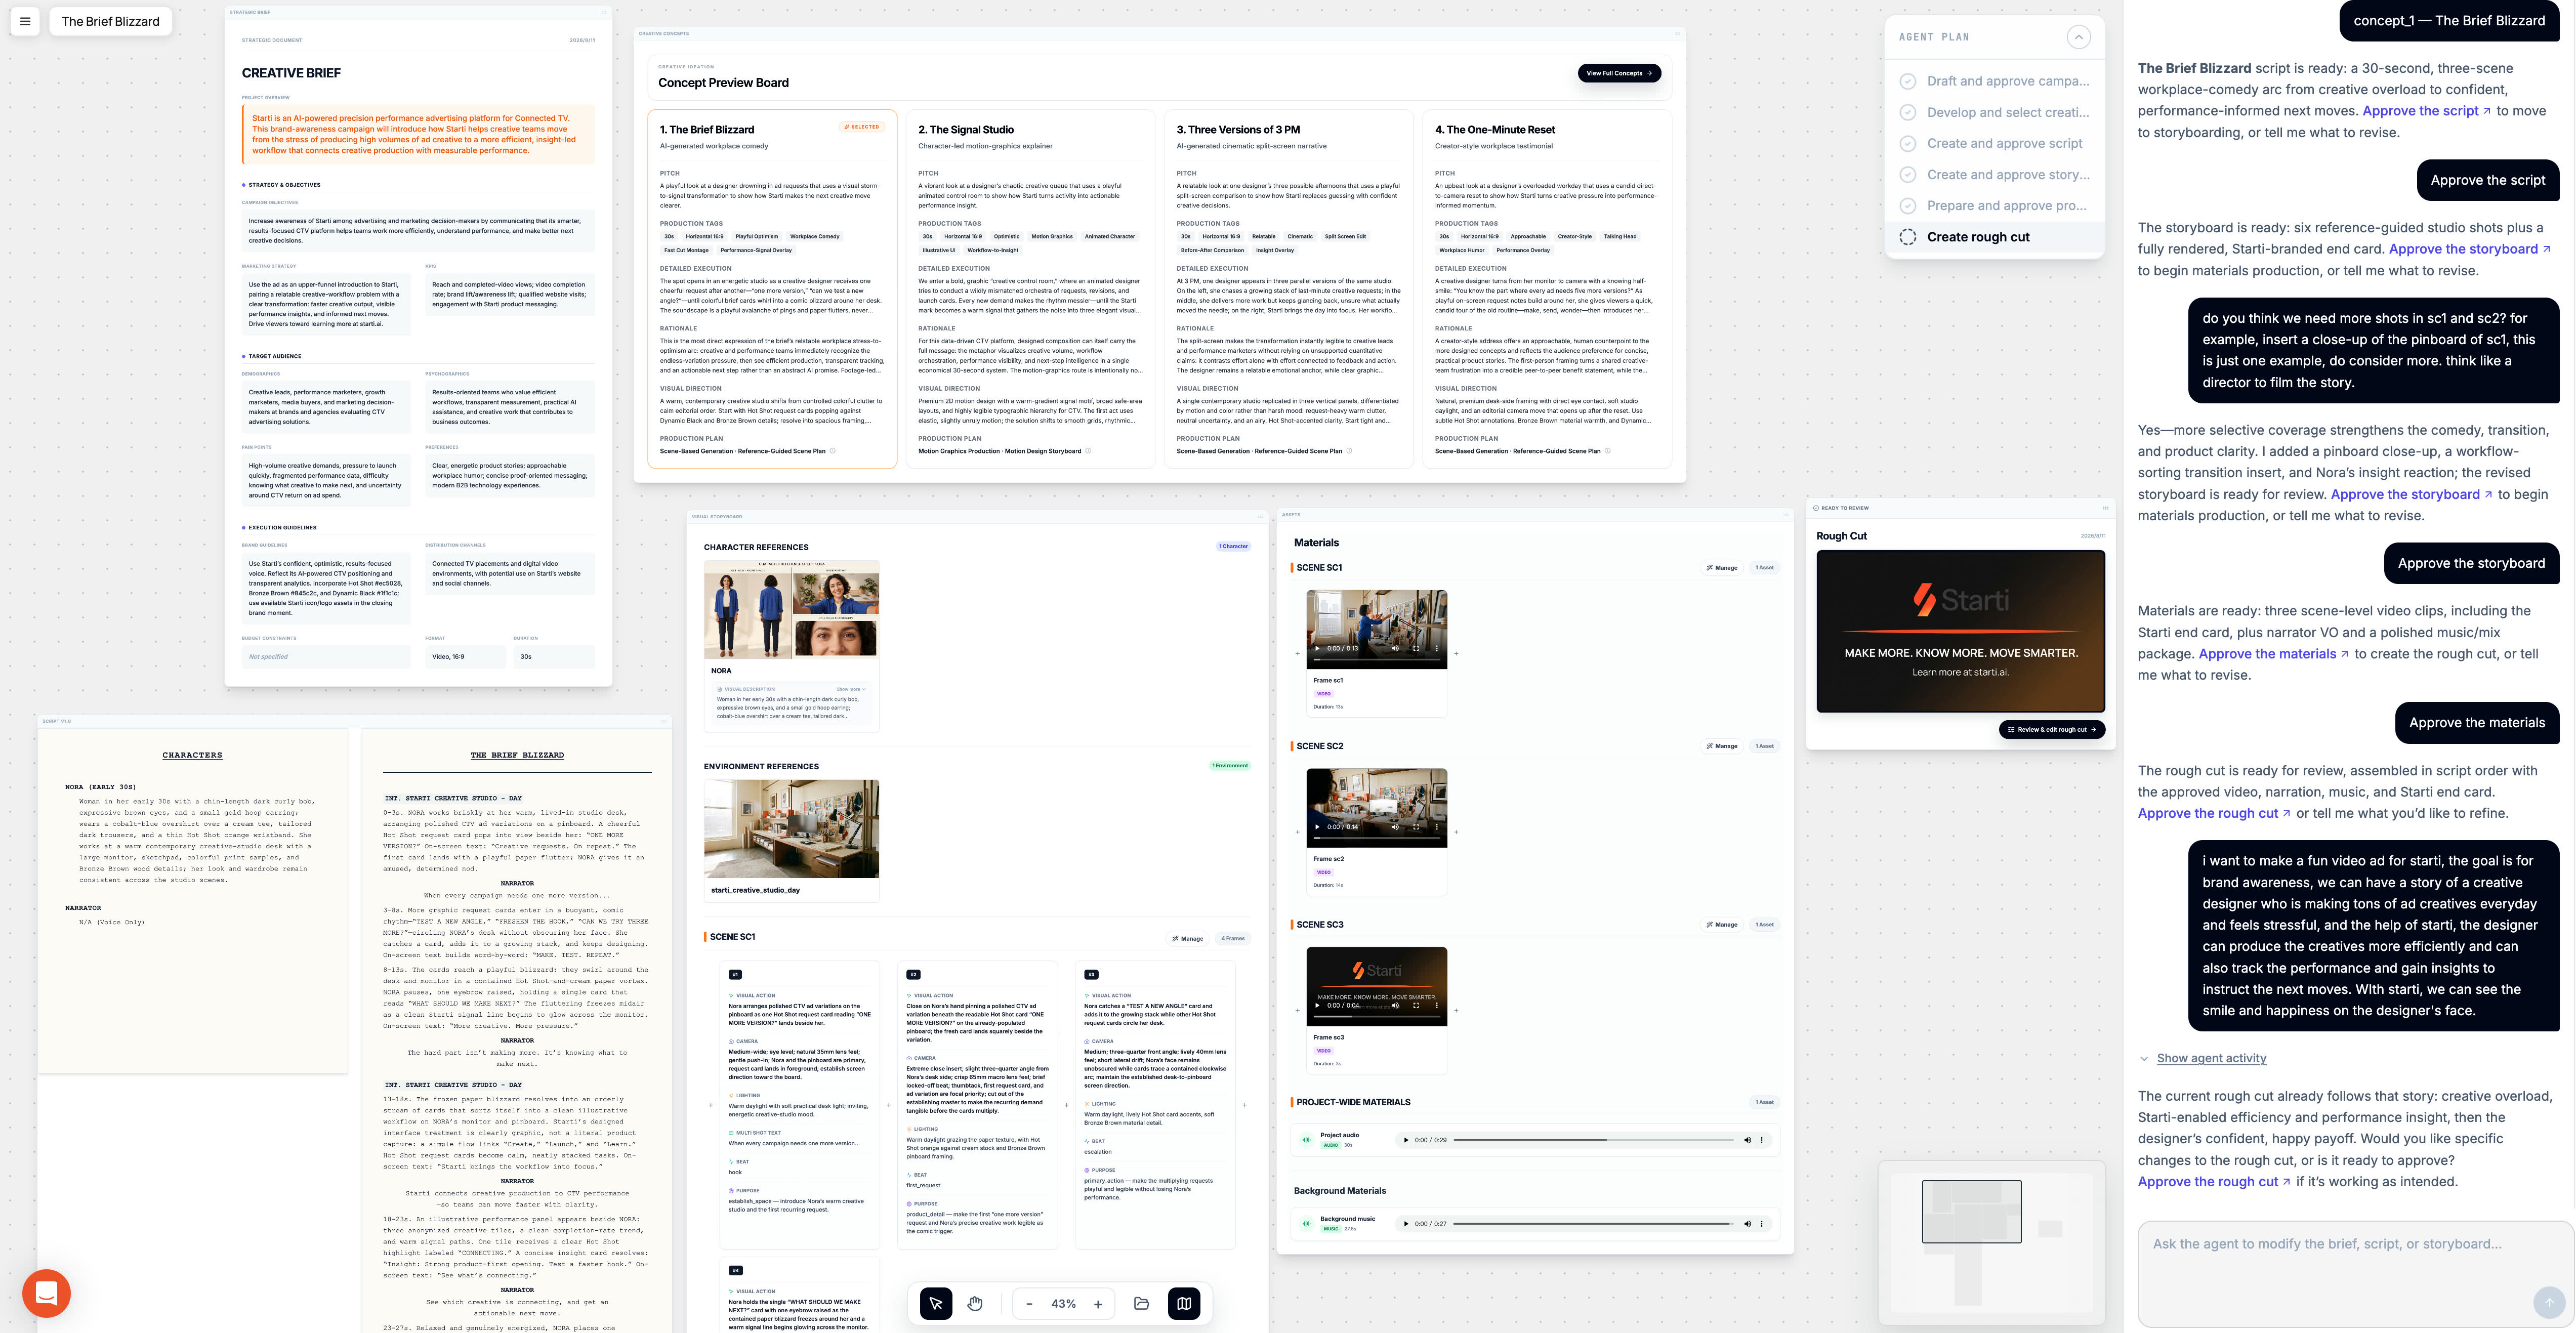This screenshot has height=1333, width=2576.
Task: Zoom in with the plus button
Action: pyautogui.click(x=1098, y=1304)
